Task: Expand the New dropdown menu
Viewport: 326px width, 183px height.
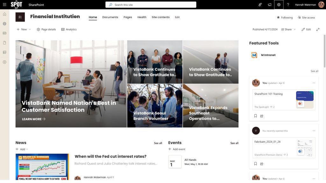Action: 24,29
